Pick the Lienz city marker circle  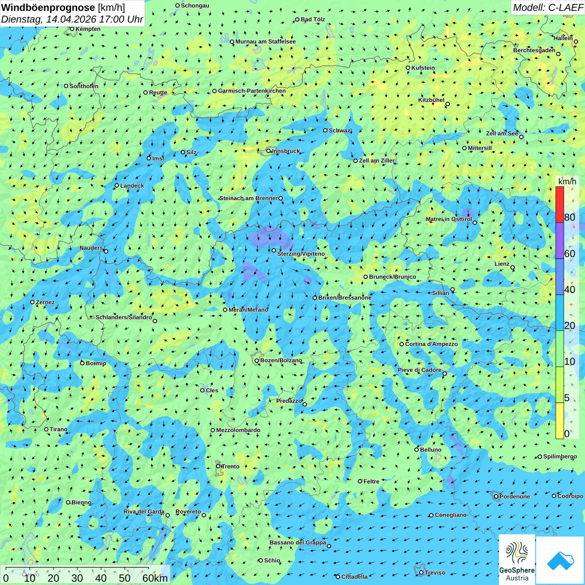click(513, 267)
